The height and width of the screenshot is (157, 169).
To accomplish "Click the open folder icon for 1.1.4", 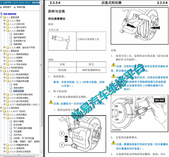I will click(8, 31).
